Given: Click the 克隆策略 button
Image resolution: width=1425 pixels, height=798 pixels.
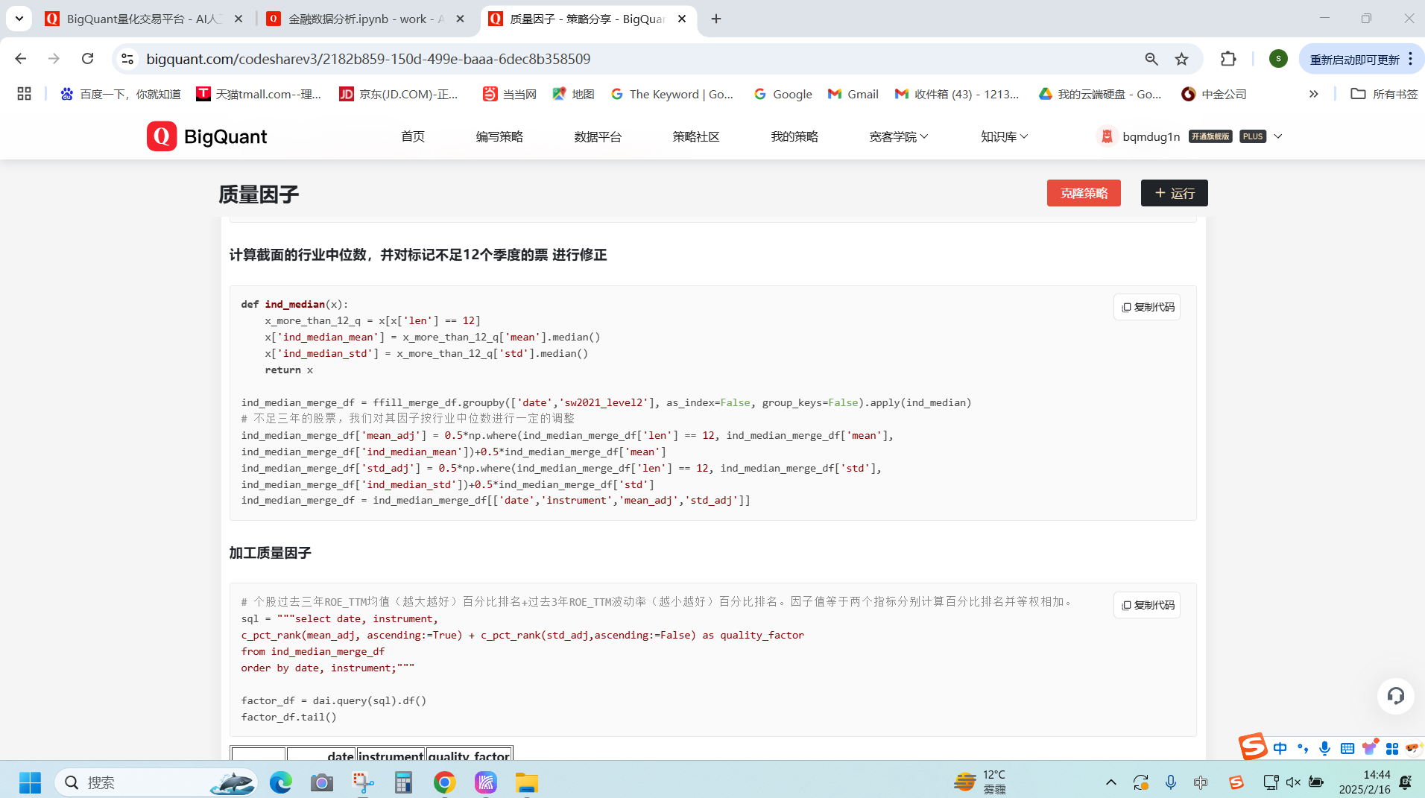Looking at the screenshot, I should pyautogui.click(x=1083, y=193).
